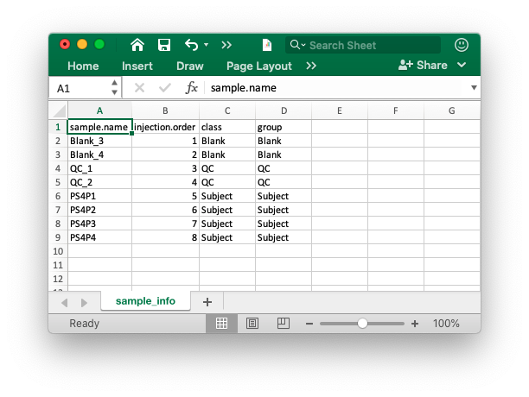Open the Insert ribbon tab
This screenshot has height=397, width=529.
coord(137,66)
